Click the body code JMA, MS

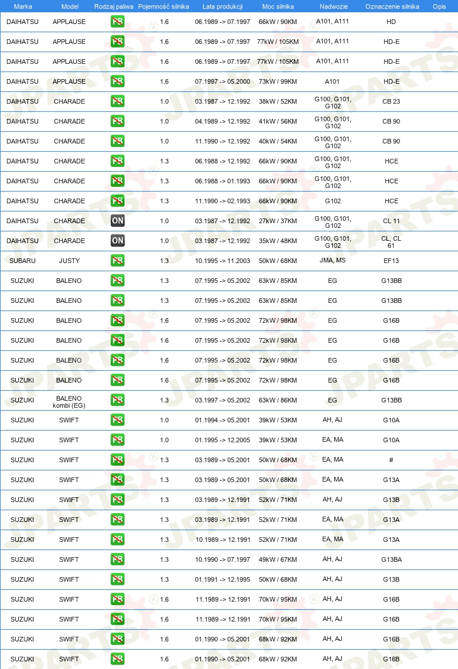pyautogui.click(x=333, y=260)
